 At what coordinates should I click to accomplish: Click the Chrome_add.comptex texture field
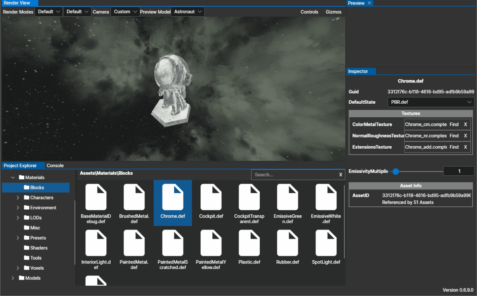[x=426, y=147]
